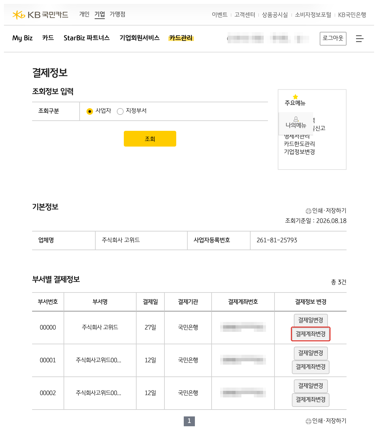The image size is (378, 442).
Task: Open the 카드관리 menu
Action: (x=181, y=38)
